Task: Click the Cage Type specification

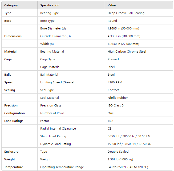Action: (47, 59)
